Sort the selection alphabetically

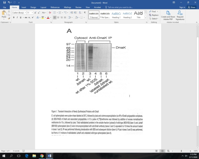80,12
